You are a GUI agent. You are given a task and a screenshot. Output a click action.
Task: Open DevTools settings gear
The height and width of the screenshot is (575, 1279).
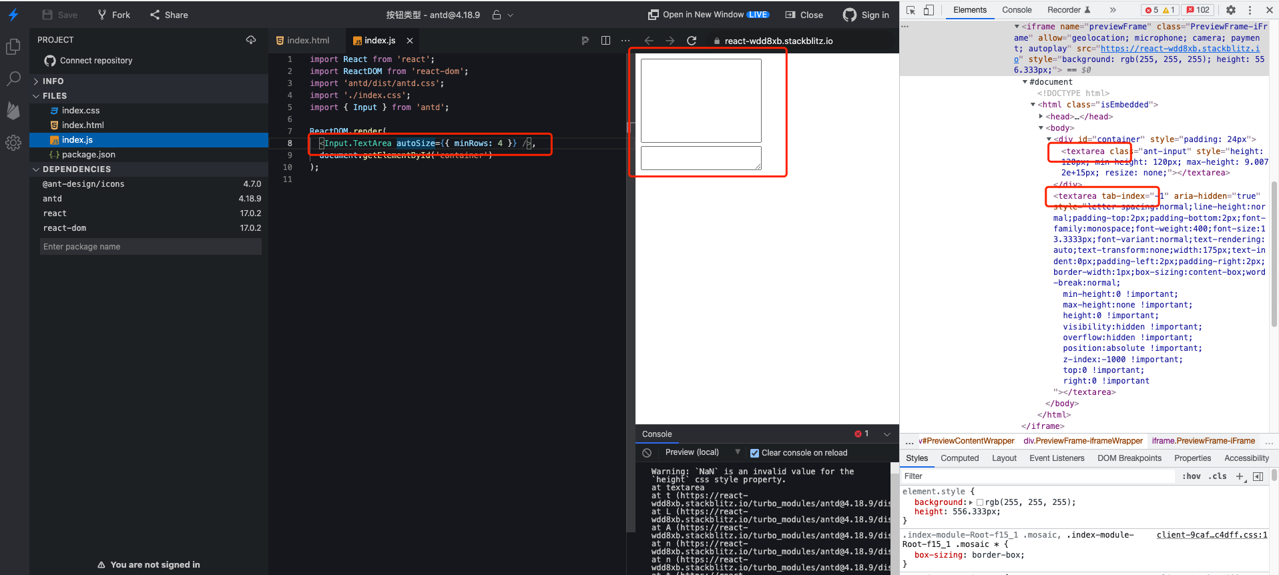coord(1231,10)
